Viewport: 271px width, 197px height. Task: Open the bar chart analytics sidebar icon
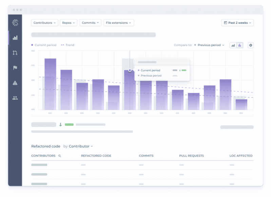tap(15, 38)
